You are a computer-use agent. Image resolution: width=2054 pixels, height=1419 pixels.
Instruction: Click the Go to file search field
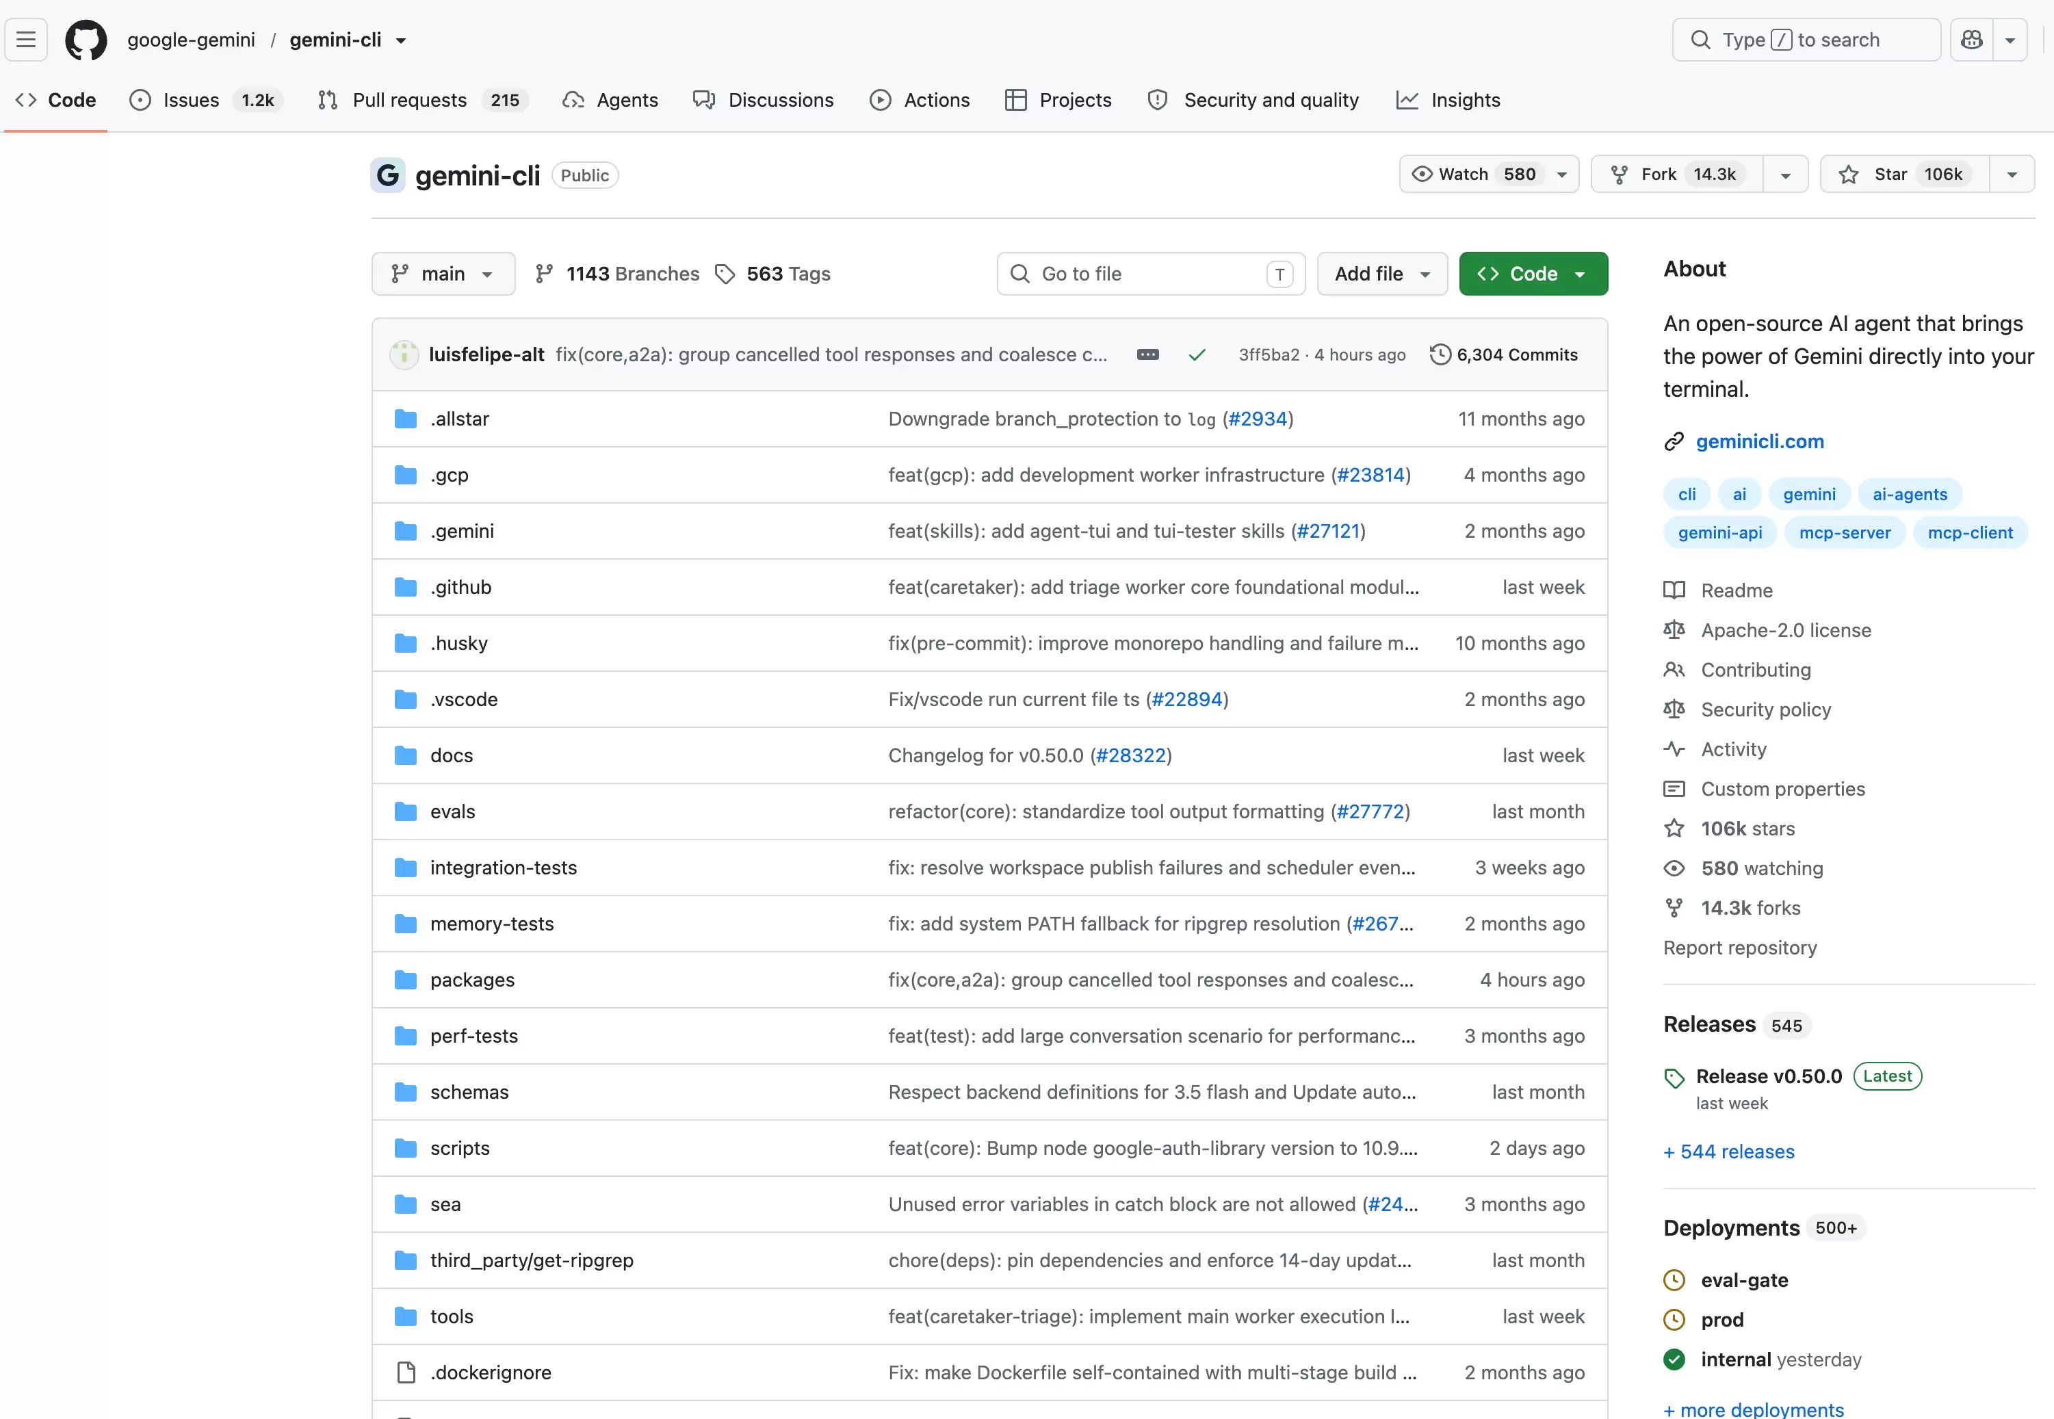[x=1151, y=274]
